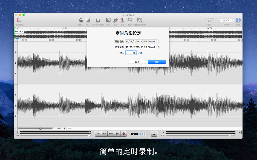This screenshot has height=160, width=257.
Task: Apply the Fade Out (淡出) effect
Action: tap(108, 20)
